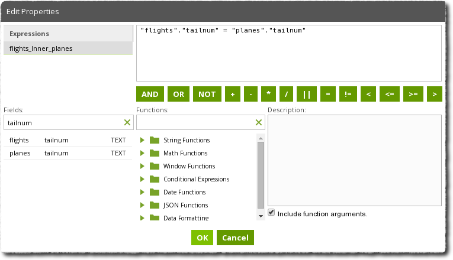This screenshot has width=453, height=260.
Task: Toggle Include function arguments checkbox
Action: 271,213
